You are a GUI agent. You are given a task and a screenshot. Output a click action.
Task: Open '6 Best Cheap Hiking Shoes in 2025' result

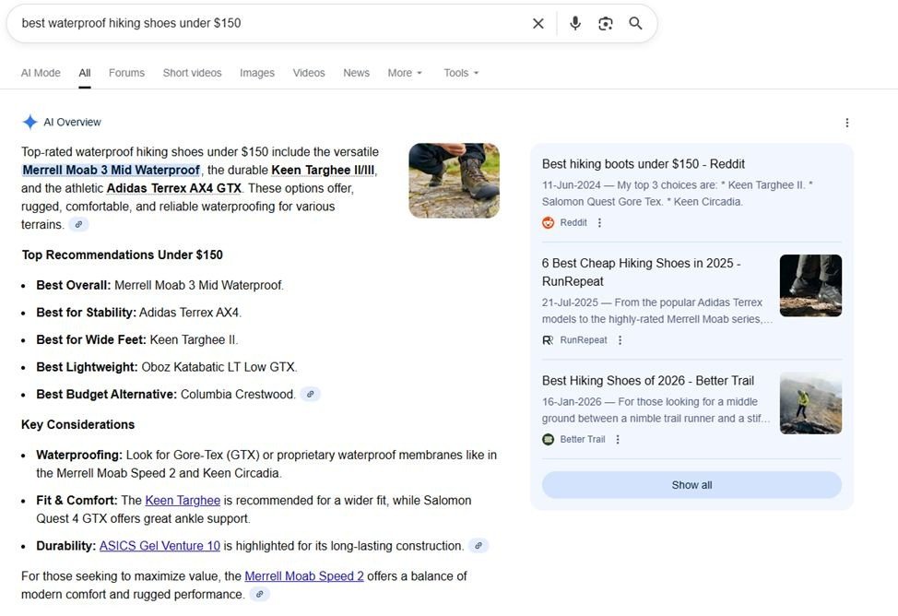[x=642, y=272]
